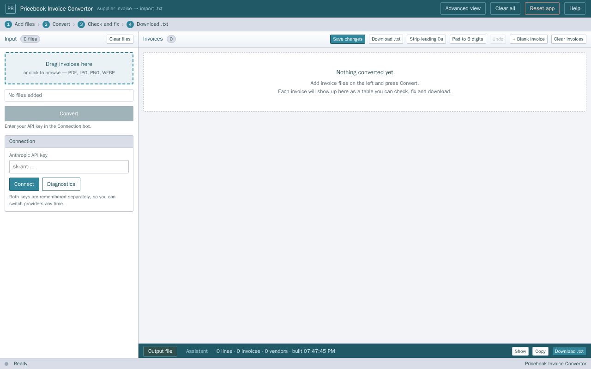Image resolution: width=591 pixels, height=369 pixels.
Task: Click the Clear all button
Action: click(505, 8)
